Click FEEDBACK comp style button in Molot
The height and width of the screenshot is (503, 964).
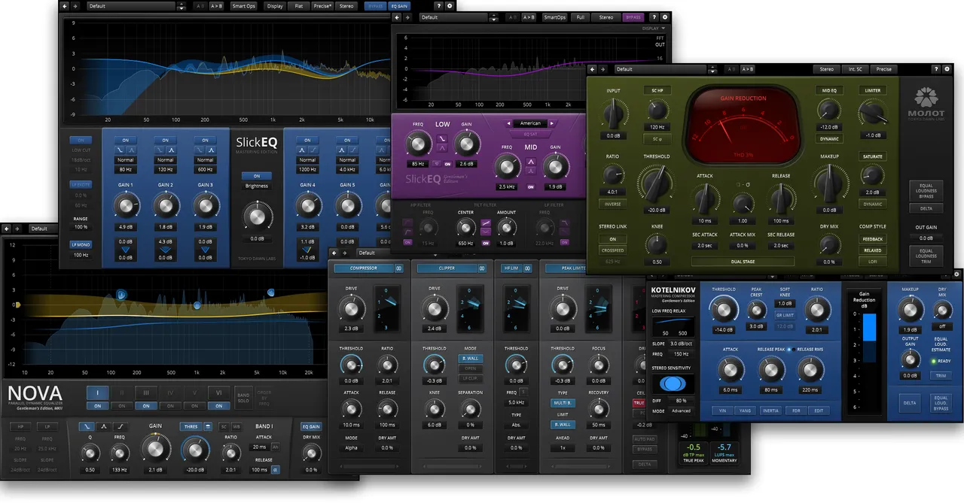point(873,239)
